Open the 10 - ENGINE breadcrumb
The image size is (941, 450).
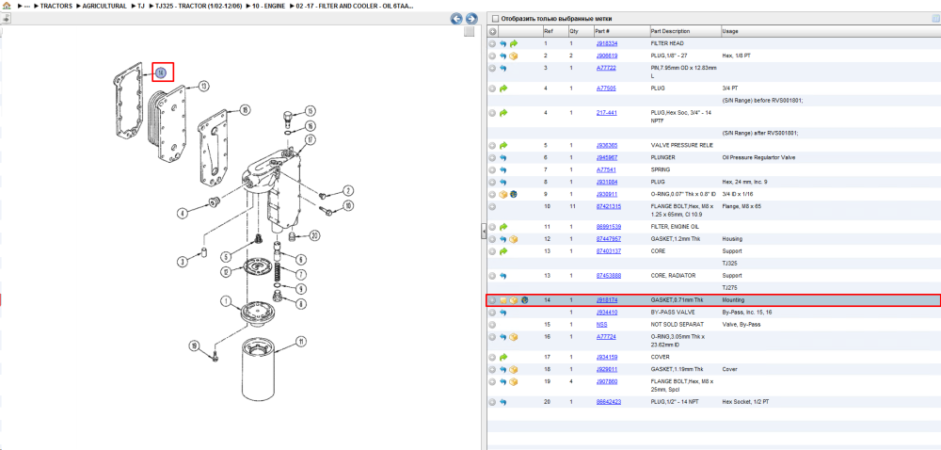[268, 6]
